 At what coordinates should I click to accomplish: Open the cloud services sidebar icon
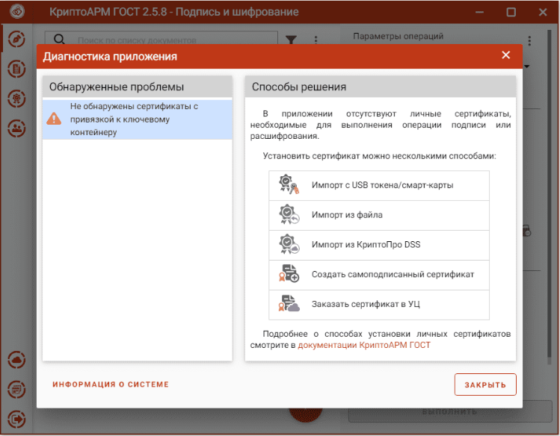coord(16,360)
